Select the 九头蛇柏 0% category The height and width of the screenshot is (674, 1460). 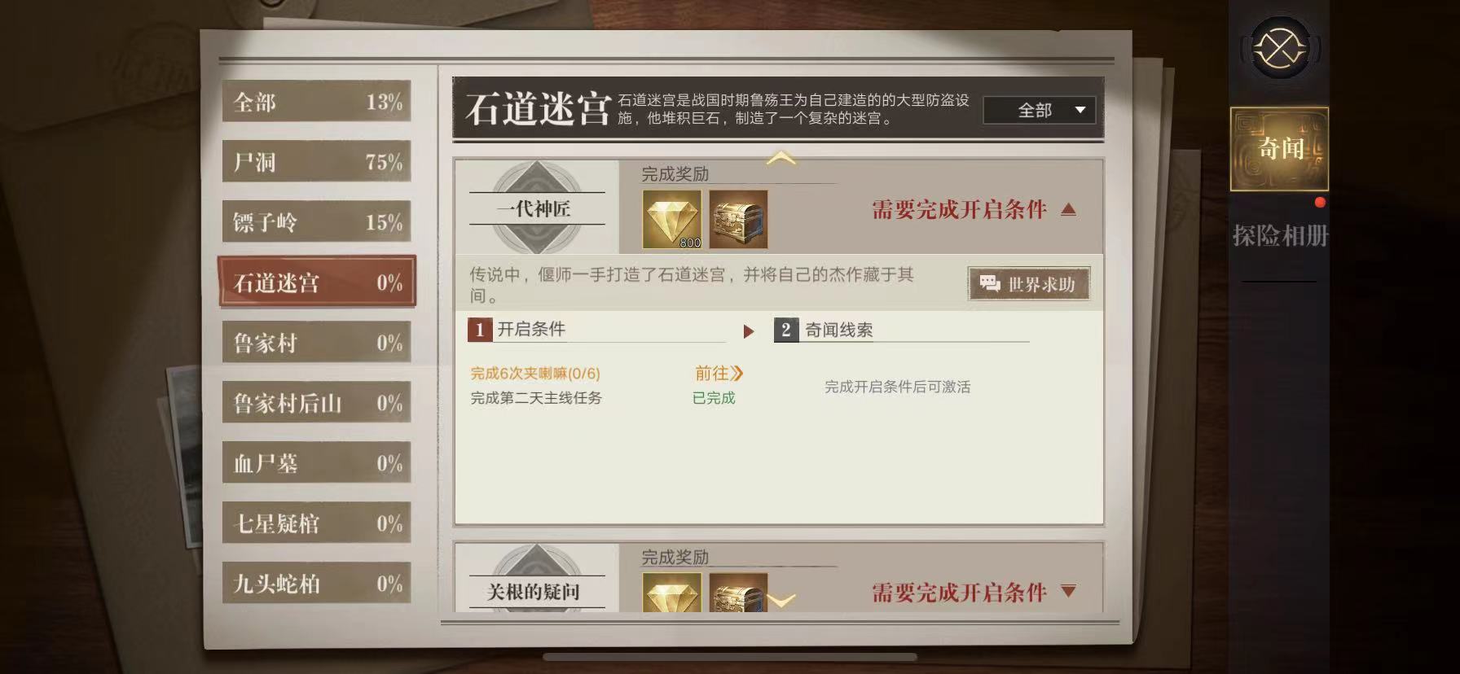point(317,583)
